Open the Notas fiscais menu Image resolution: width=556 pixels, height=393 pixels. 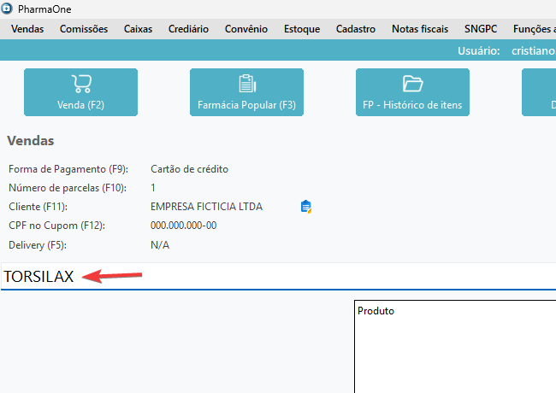pyautogui.click(x=420, y=29)
